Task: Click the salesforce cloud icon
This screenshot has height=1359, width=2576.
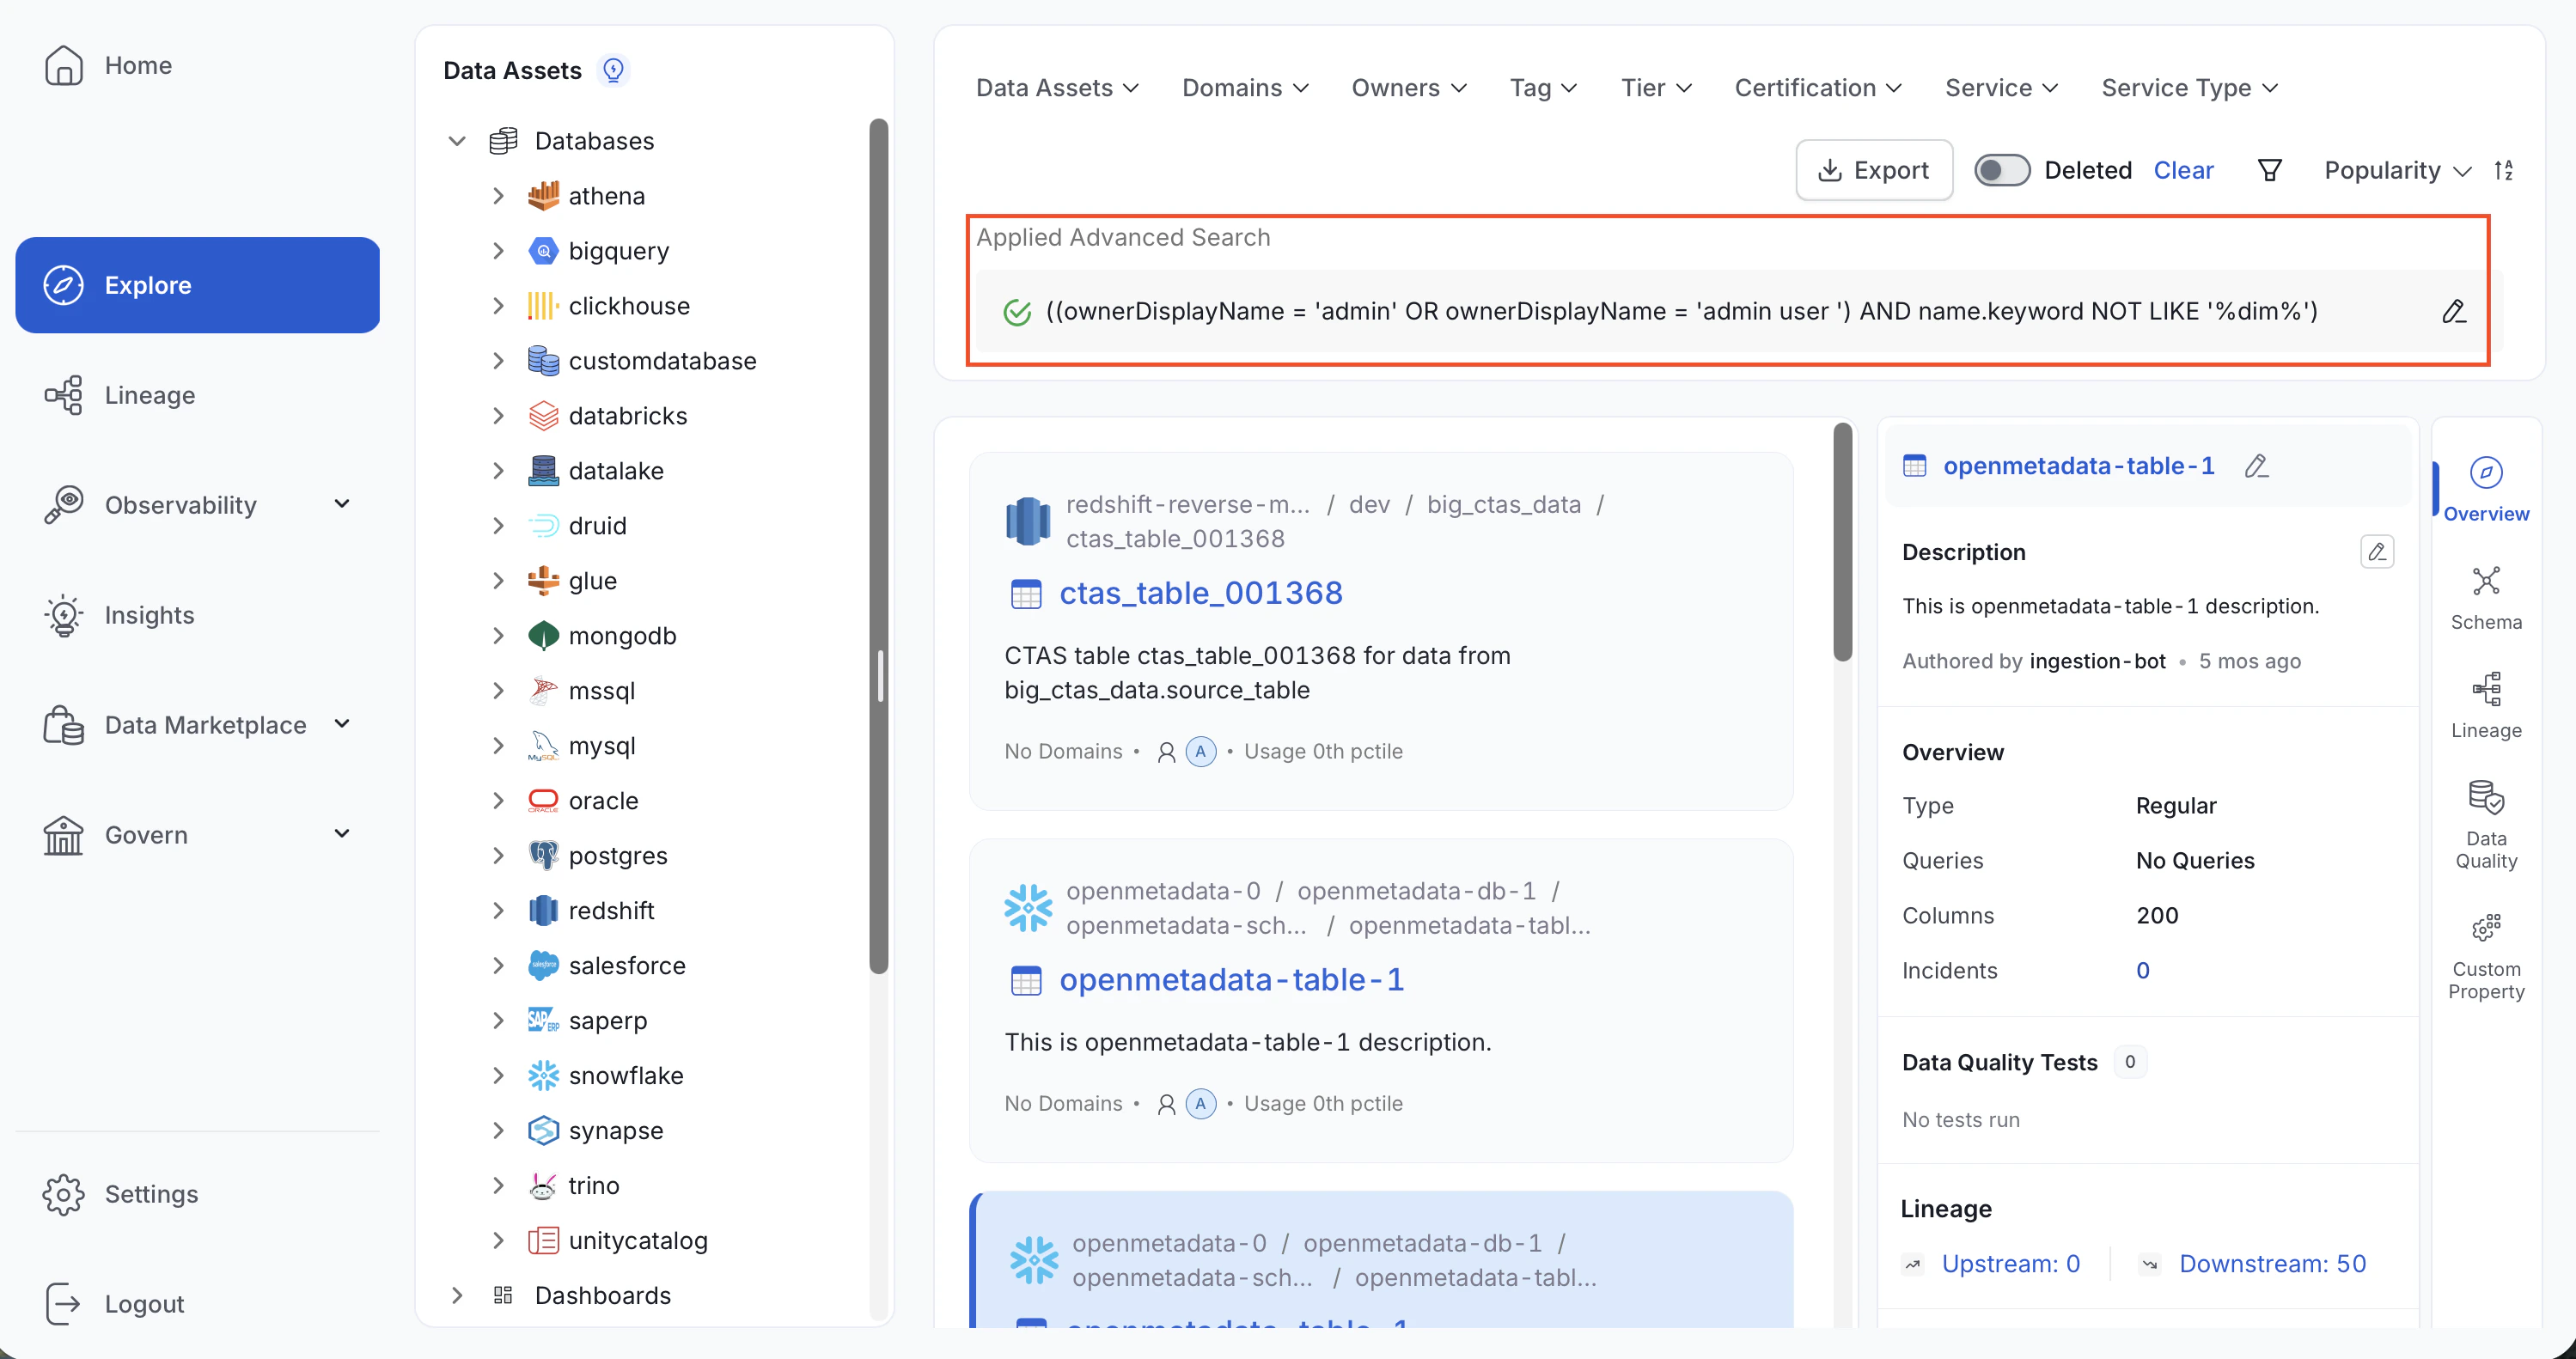Action: [x=543, y=966]
